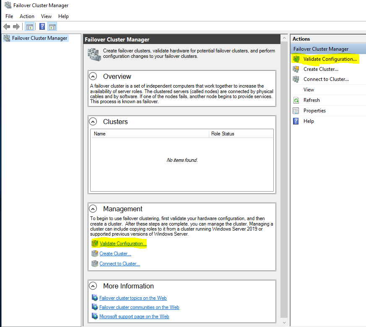Toggle the Show/Hide Console Tree icon
366x327 pixels.
coord(29,27)
